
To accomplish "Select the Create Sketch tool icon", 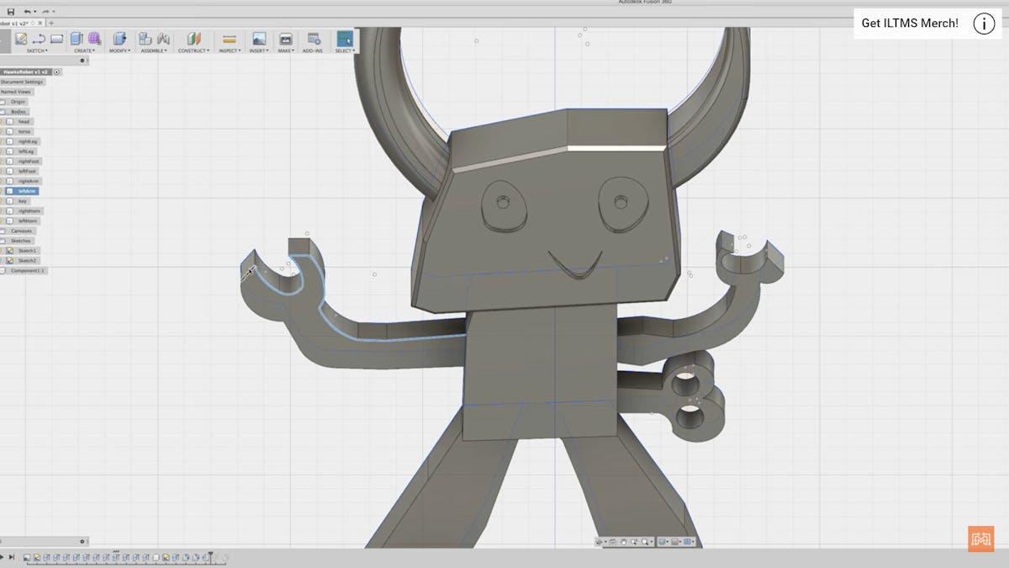I will pos(21,39).
